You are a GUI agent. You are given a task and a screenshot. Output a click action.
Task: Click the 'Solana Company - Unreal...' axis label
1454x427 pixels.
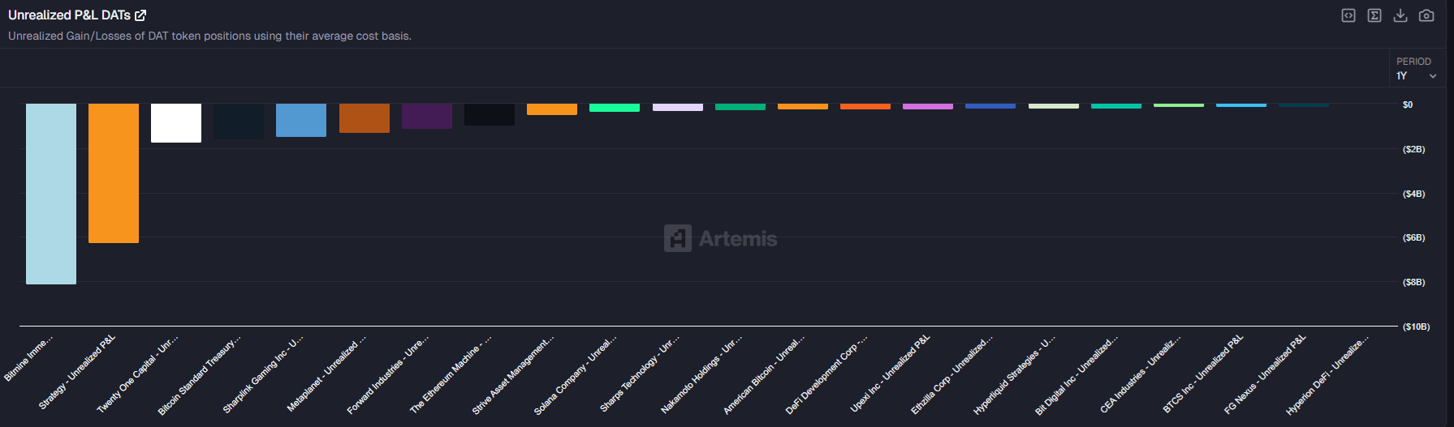576,375
